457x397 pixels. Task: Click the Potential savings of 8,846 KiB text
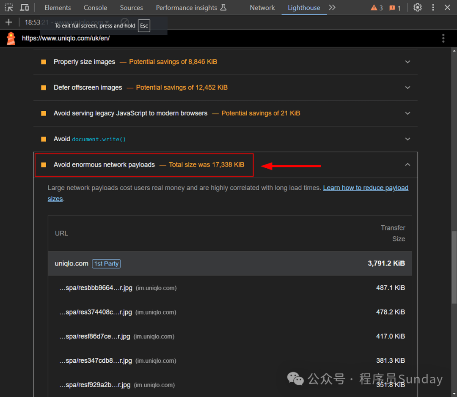coord(173,62)
